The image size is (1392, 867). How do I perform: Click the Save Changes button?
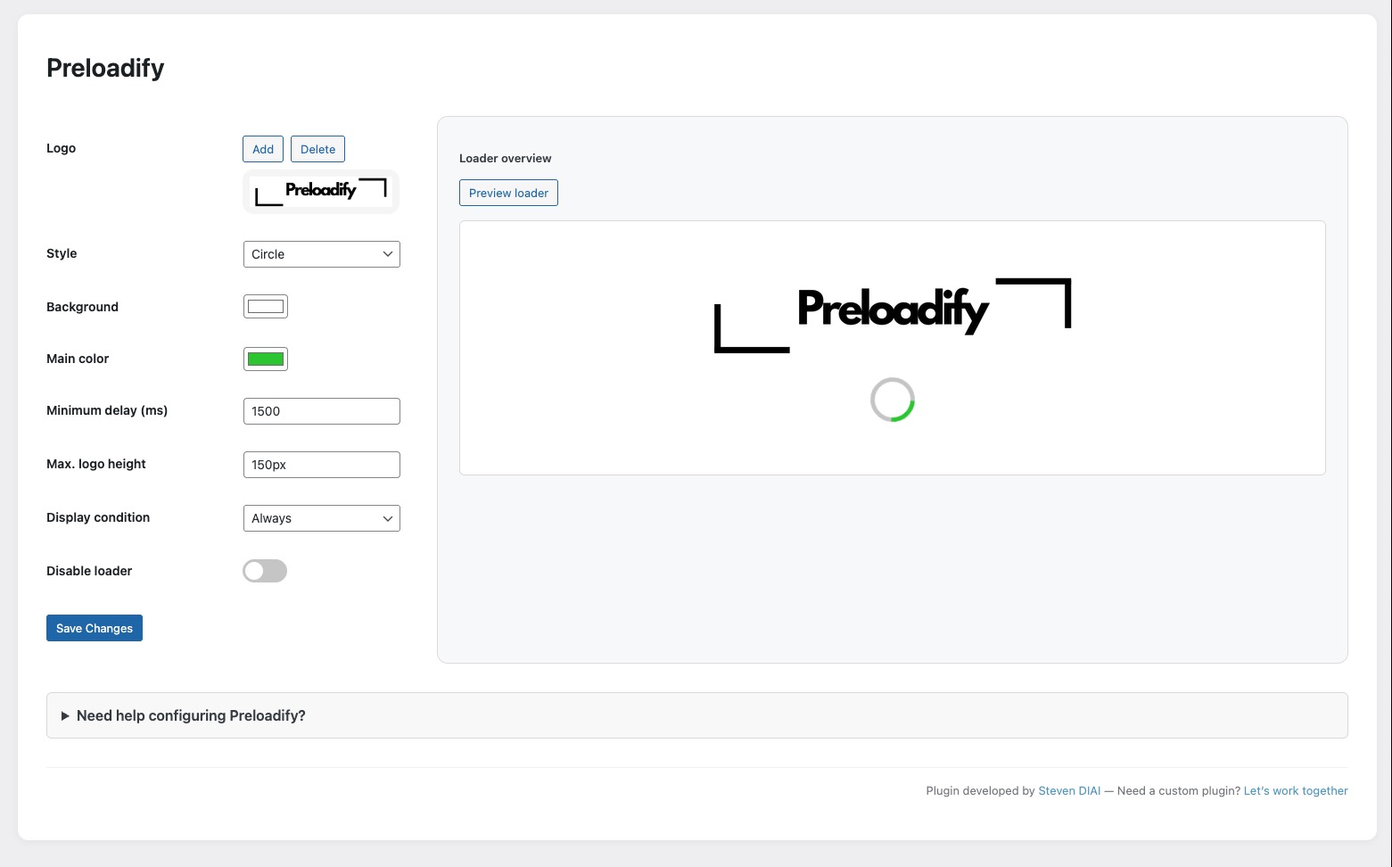coord(95,628)
